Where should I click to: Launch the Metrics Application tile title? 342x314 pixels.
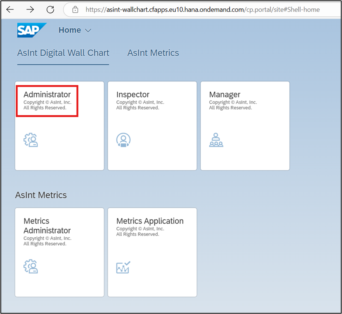pyautogui.click(x=150, y=221)
